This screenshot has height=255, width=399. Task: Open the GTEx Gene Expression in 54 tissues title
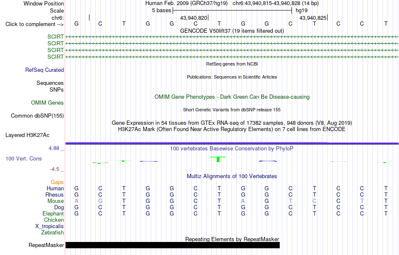tap(232, 123)
